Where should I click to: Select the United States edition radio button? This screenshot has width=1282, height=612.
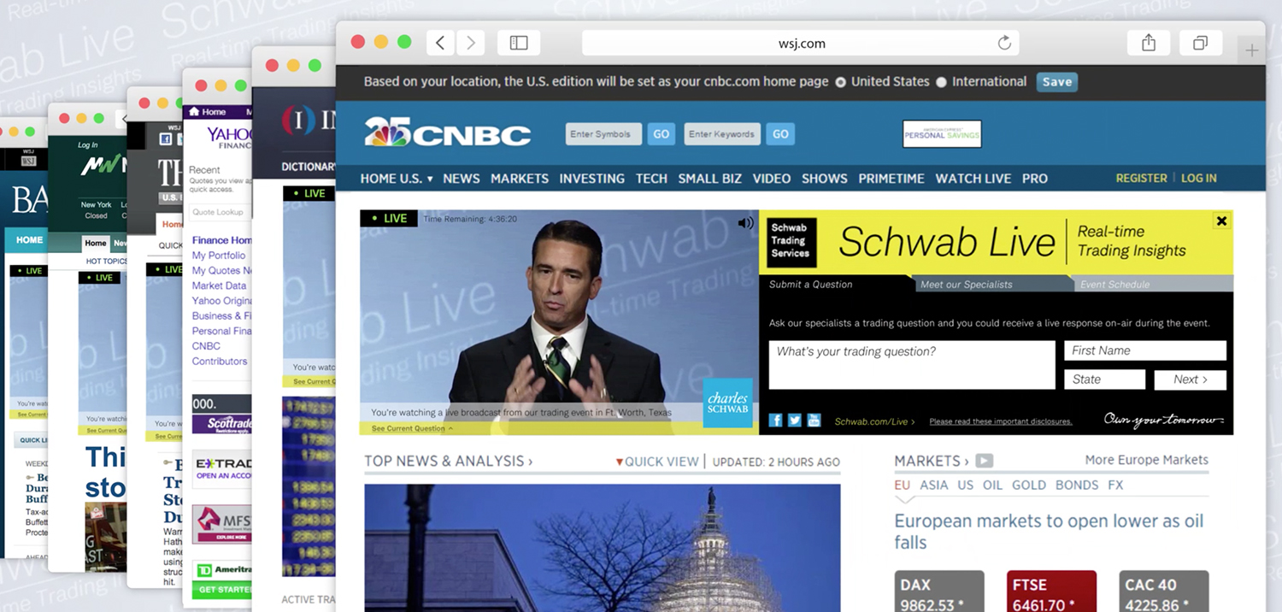841,82
